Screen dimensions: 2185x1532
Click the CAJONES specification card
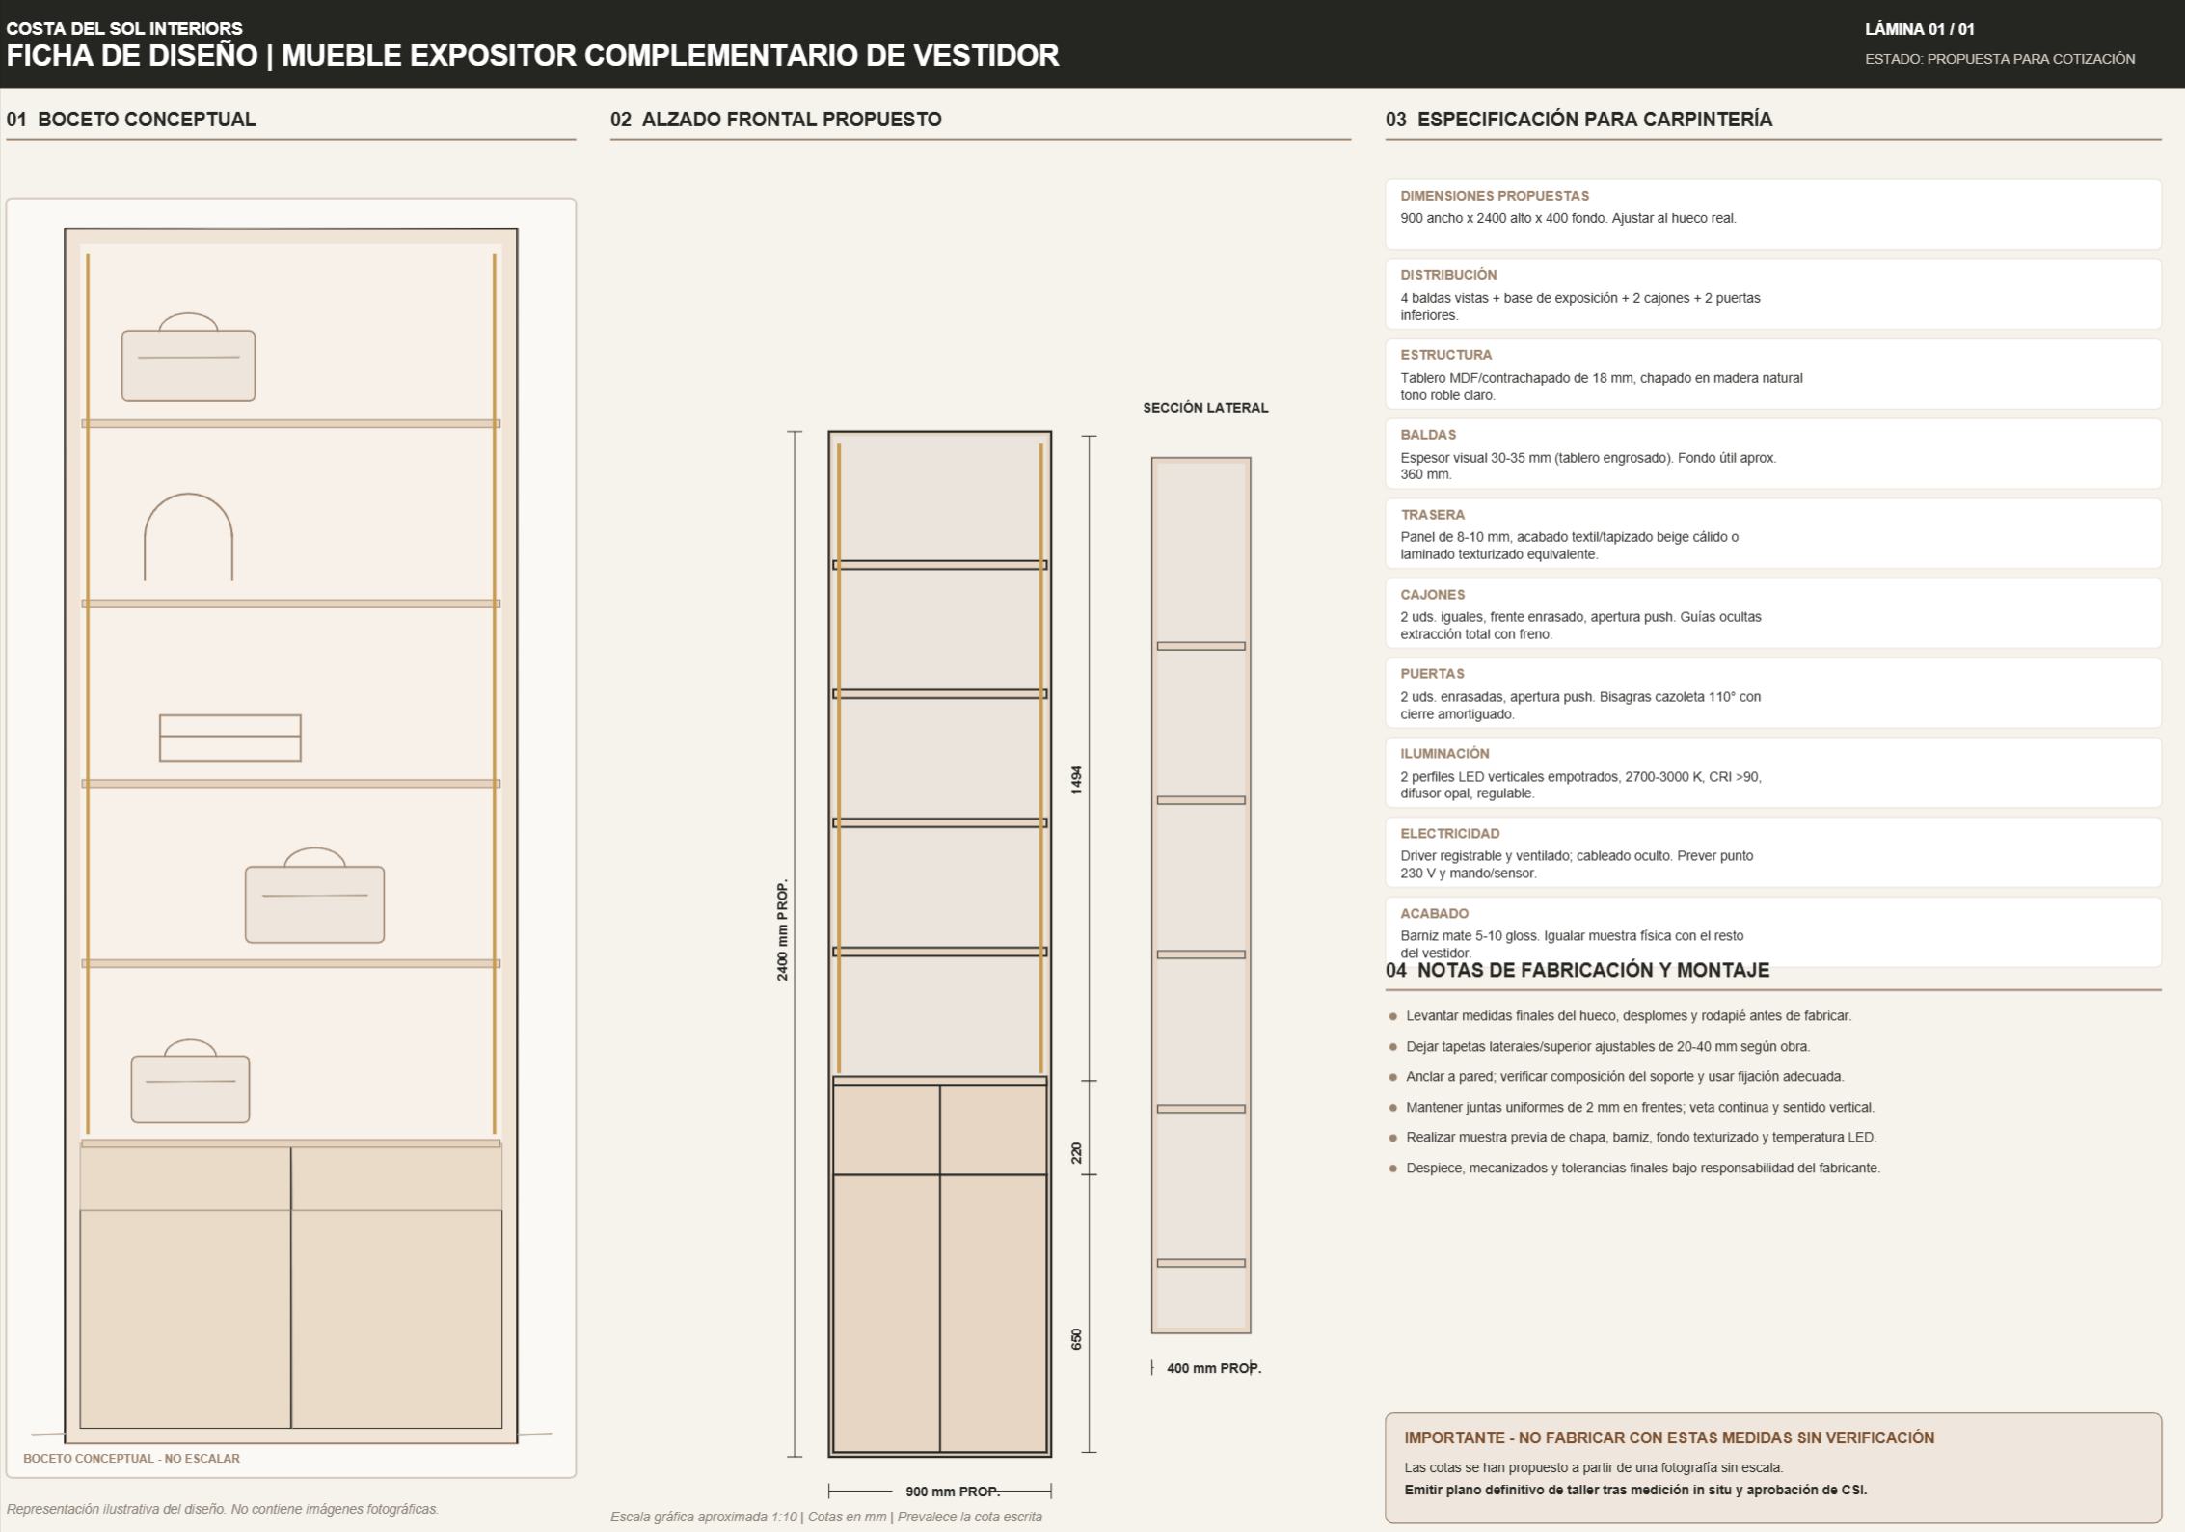tap(1772, 613)
